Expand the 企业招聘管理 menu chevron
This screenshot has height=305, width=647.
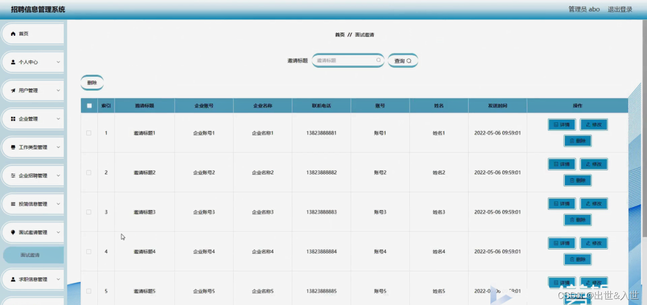(58, 175)
